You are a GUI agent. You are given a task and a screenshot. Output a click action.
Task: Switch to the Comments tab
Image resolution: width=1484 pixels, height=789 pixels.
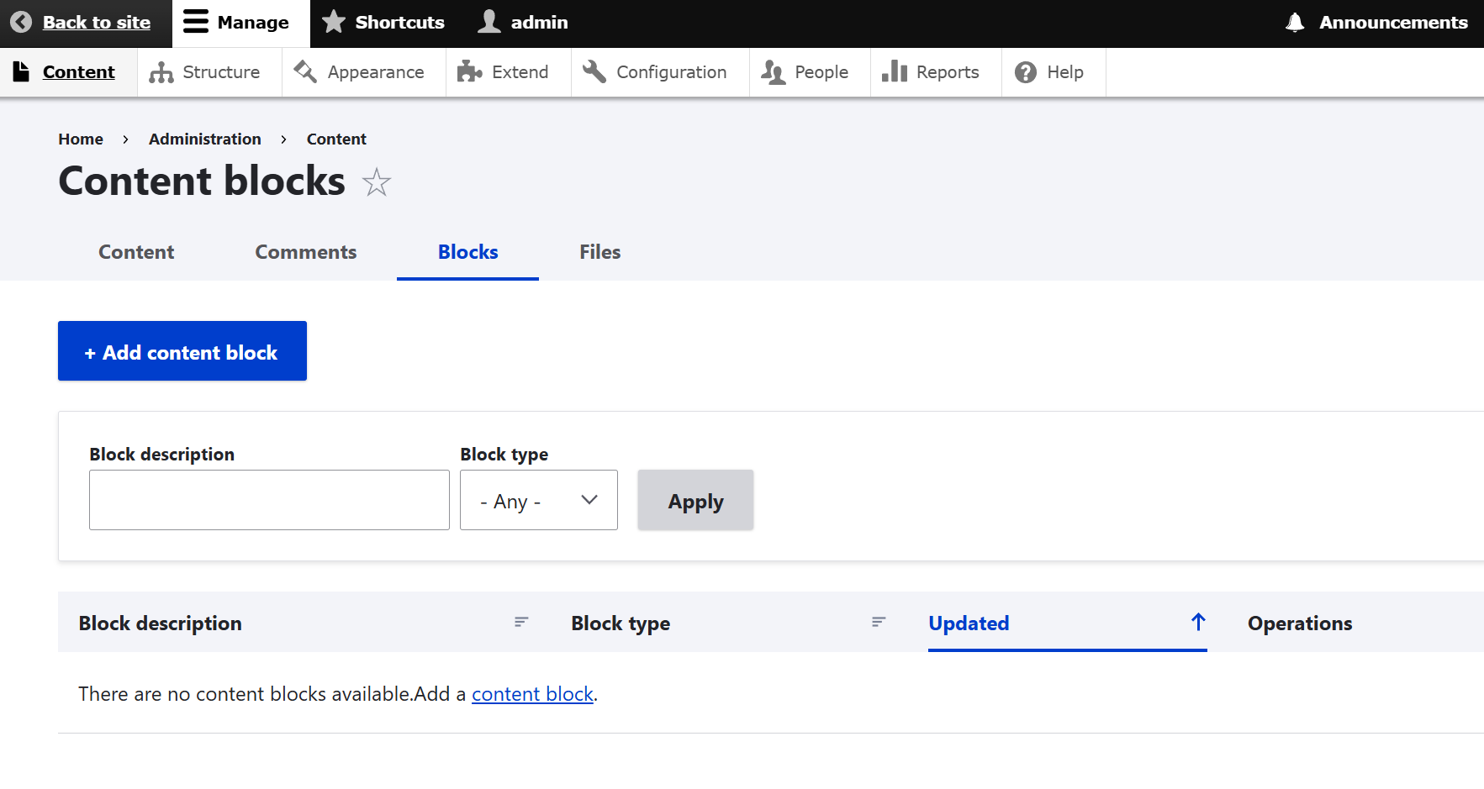point(306,252)
